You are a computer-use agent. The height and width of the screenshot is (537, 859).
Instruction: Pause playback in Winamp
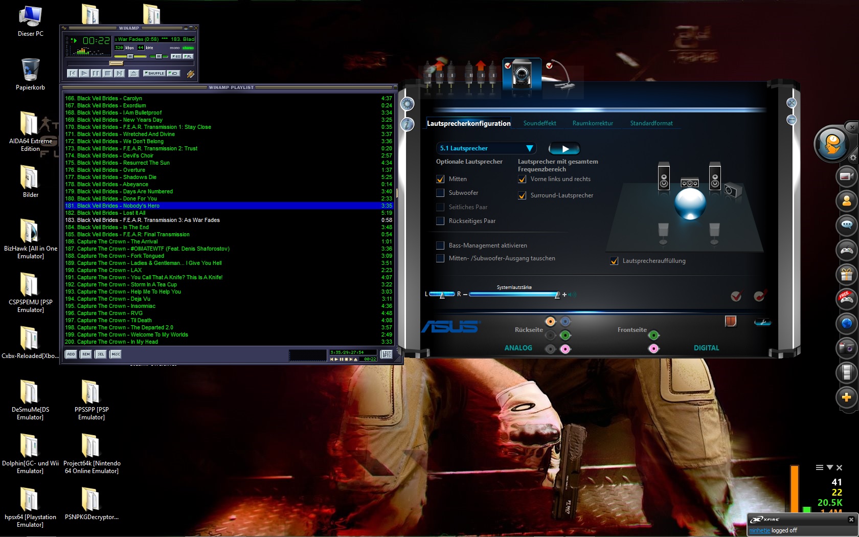coord(96,73)
